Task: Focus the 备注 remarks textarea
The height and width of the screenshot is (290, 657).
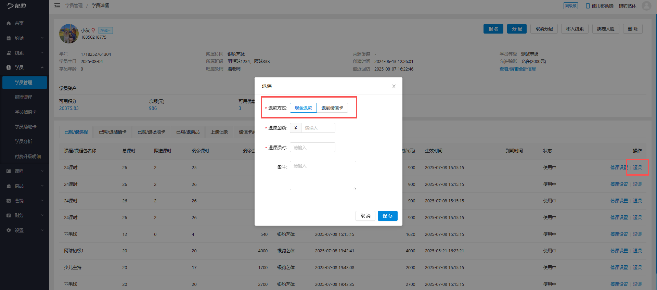Action: [x=323, y=175]
